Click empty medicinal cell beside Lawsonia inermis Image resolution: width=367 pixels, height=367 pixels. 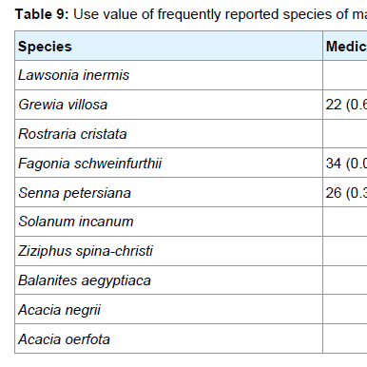coord(345,75)
